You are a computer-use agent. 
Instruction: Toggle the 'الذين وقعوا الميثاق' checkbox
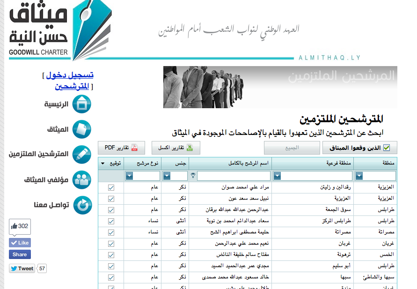[x=387, y=148]
